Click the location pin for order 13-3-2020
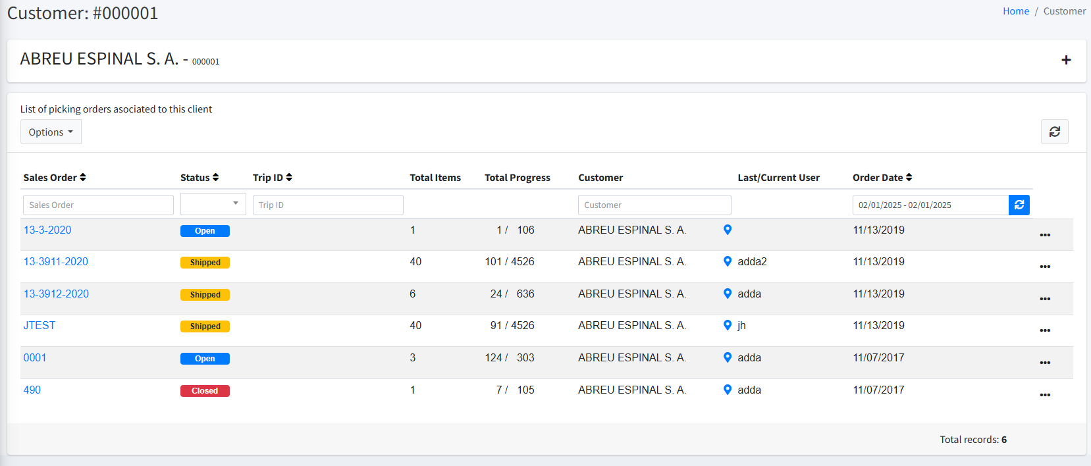This screenshot has width=1091, height=466. tap(728, 230)
